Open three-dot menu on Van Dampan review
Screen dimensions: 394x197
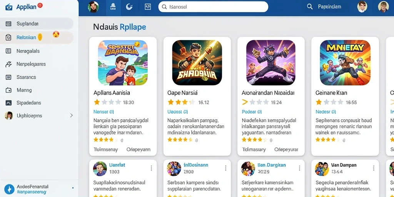point(374,168)
